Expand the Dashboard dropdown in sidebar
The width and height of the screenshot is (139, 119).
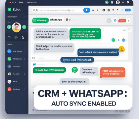click(x=25, y=17)
